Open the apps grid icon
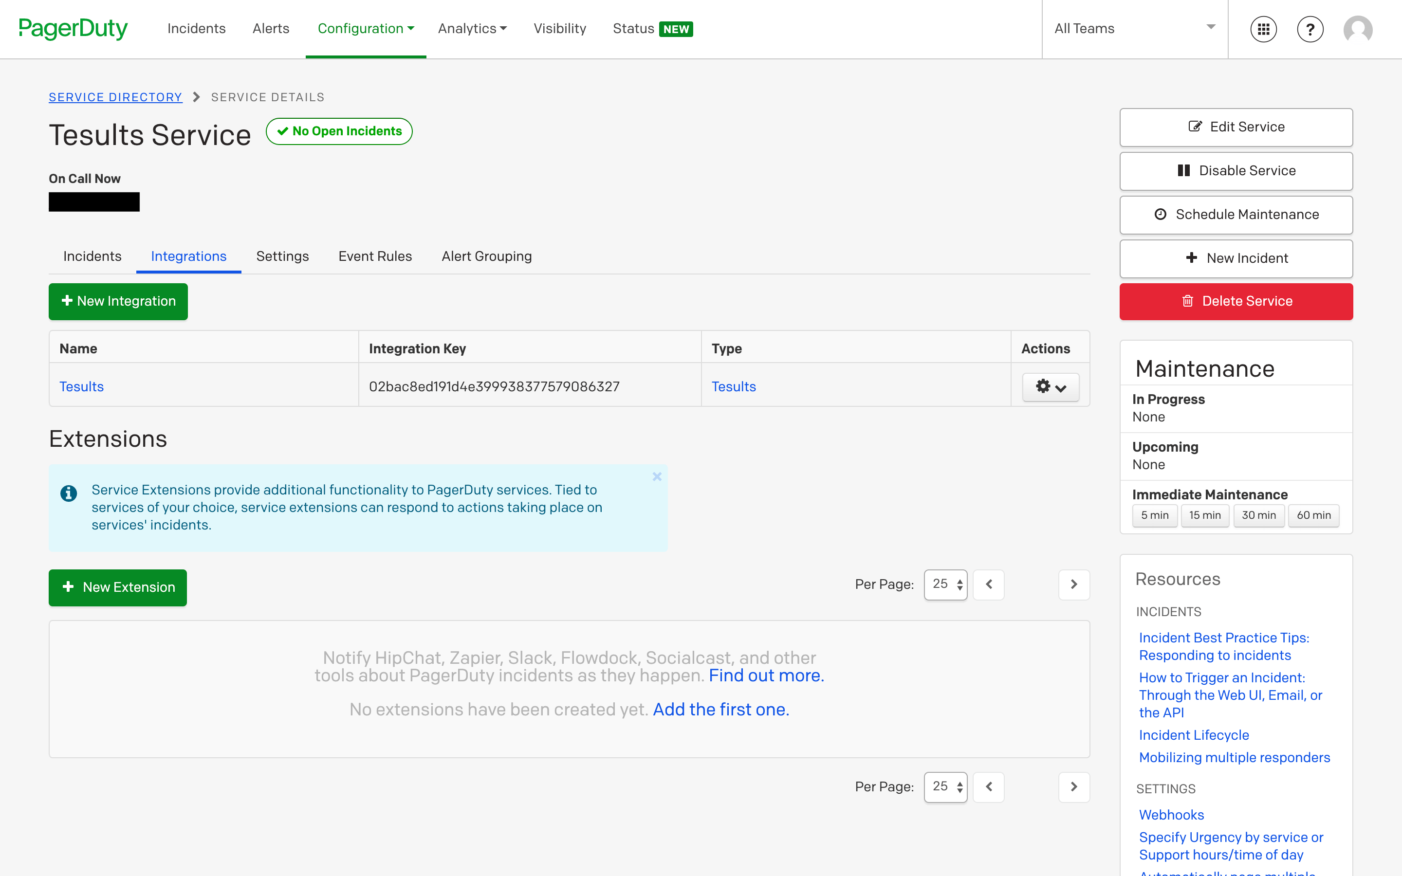 (1263, 29)
